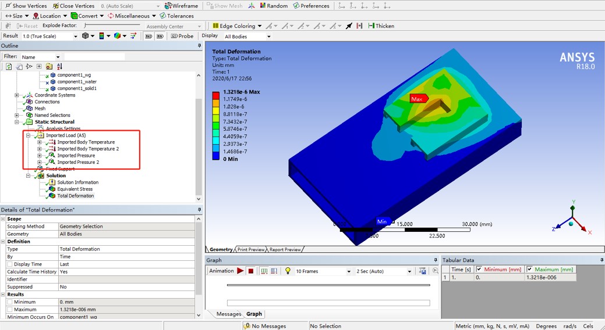Toggle Maximum [mm] column checkbox

pos(529,270)
